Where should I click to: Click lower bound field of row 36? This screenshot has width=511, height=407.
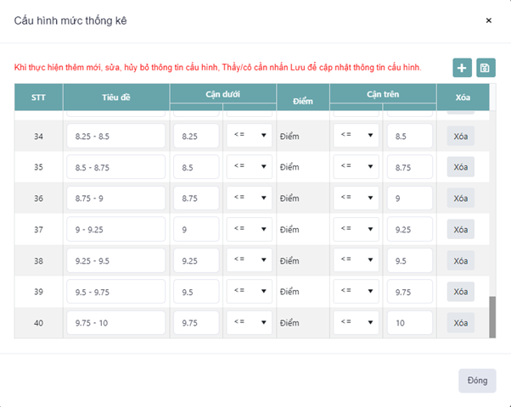click(x=195, y=198)
